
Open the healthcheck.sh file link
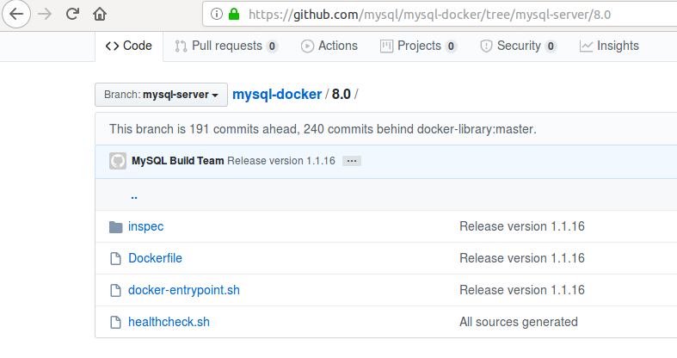tap(169, 322)
